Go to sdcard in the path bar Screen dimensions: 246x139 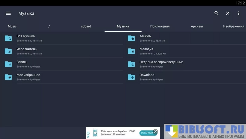(86, 26)
